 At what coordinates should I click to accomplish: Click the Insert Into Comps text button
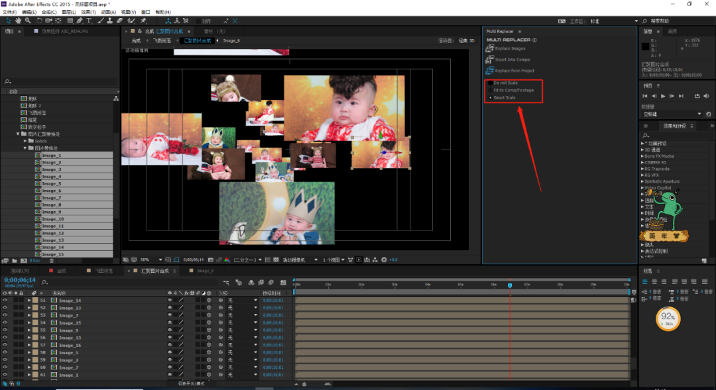point(512,60)
